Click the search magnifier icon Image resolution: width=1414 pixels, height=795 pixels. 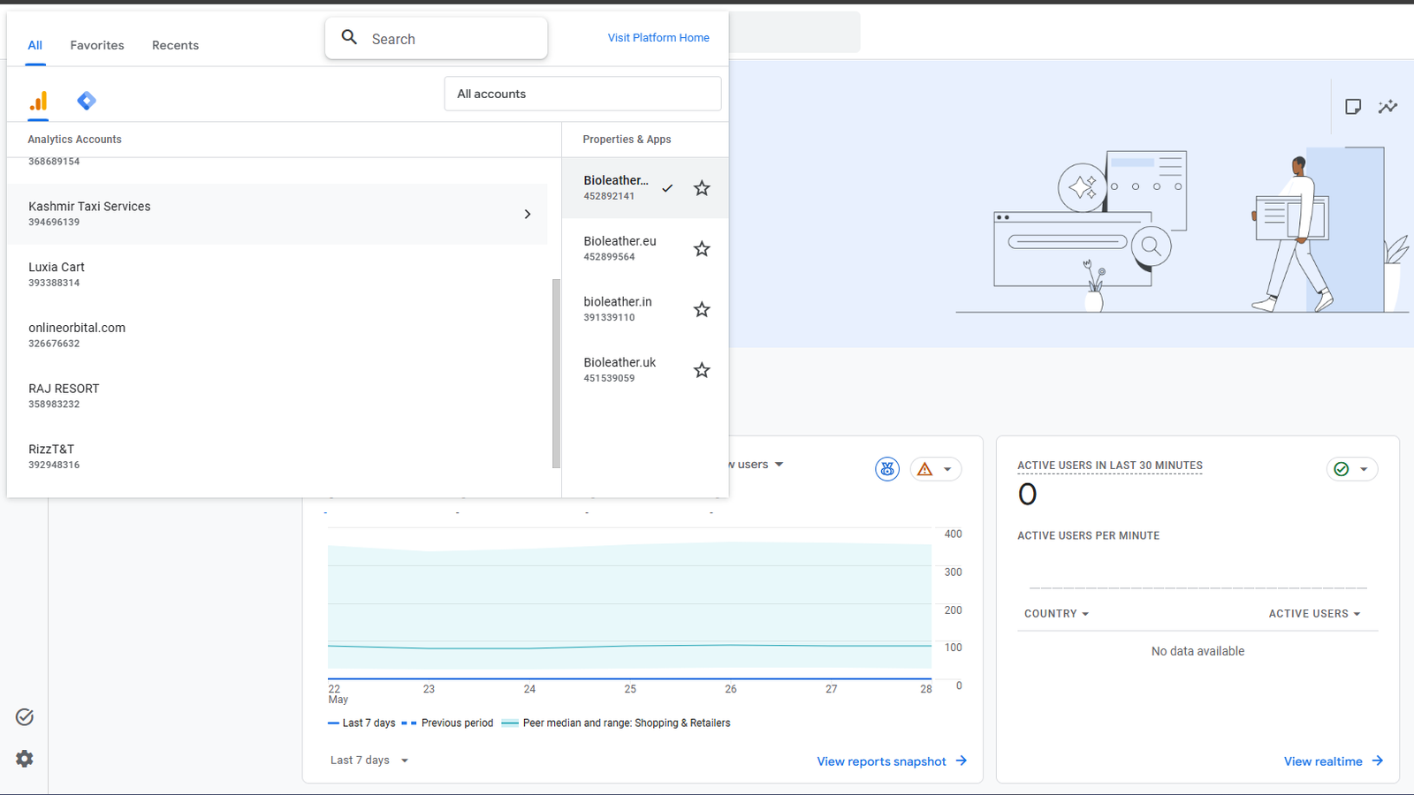[x=350, y=38]
